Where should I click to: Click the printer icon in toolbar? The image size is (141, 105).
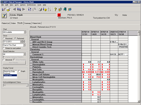click(40, 9)
